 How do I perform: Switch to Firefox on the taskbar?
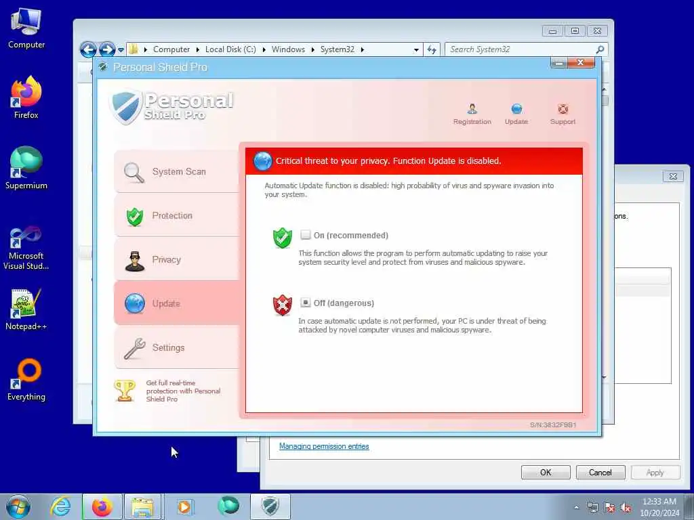point(102,506)
